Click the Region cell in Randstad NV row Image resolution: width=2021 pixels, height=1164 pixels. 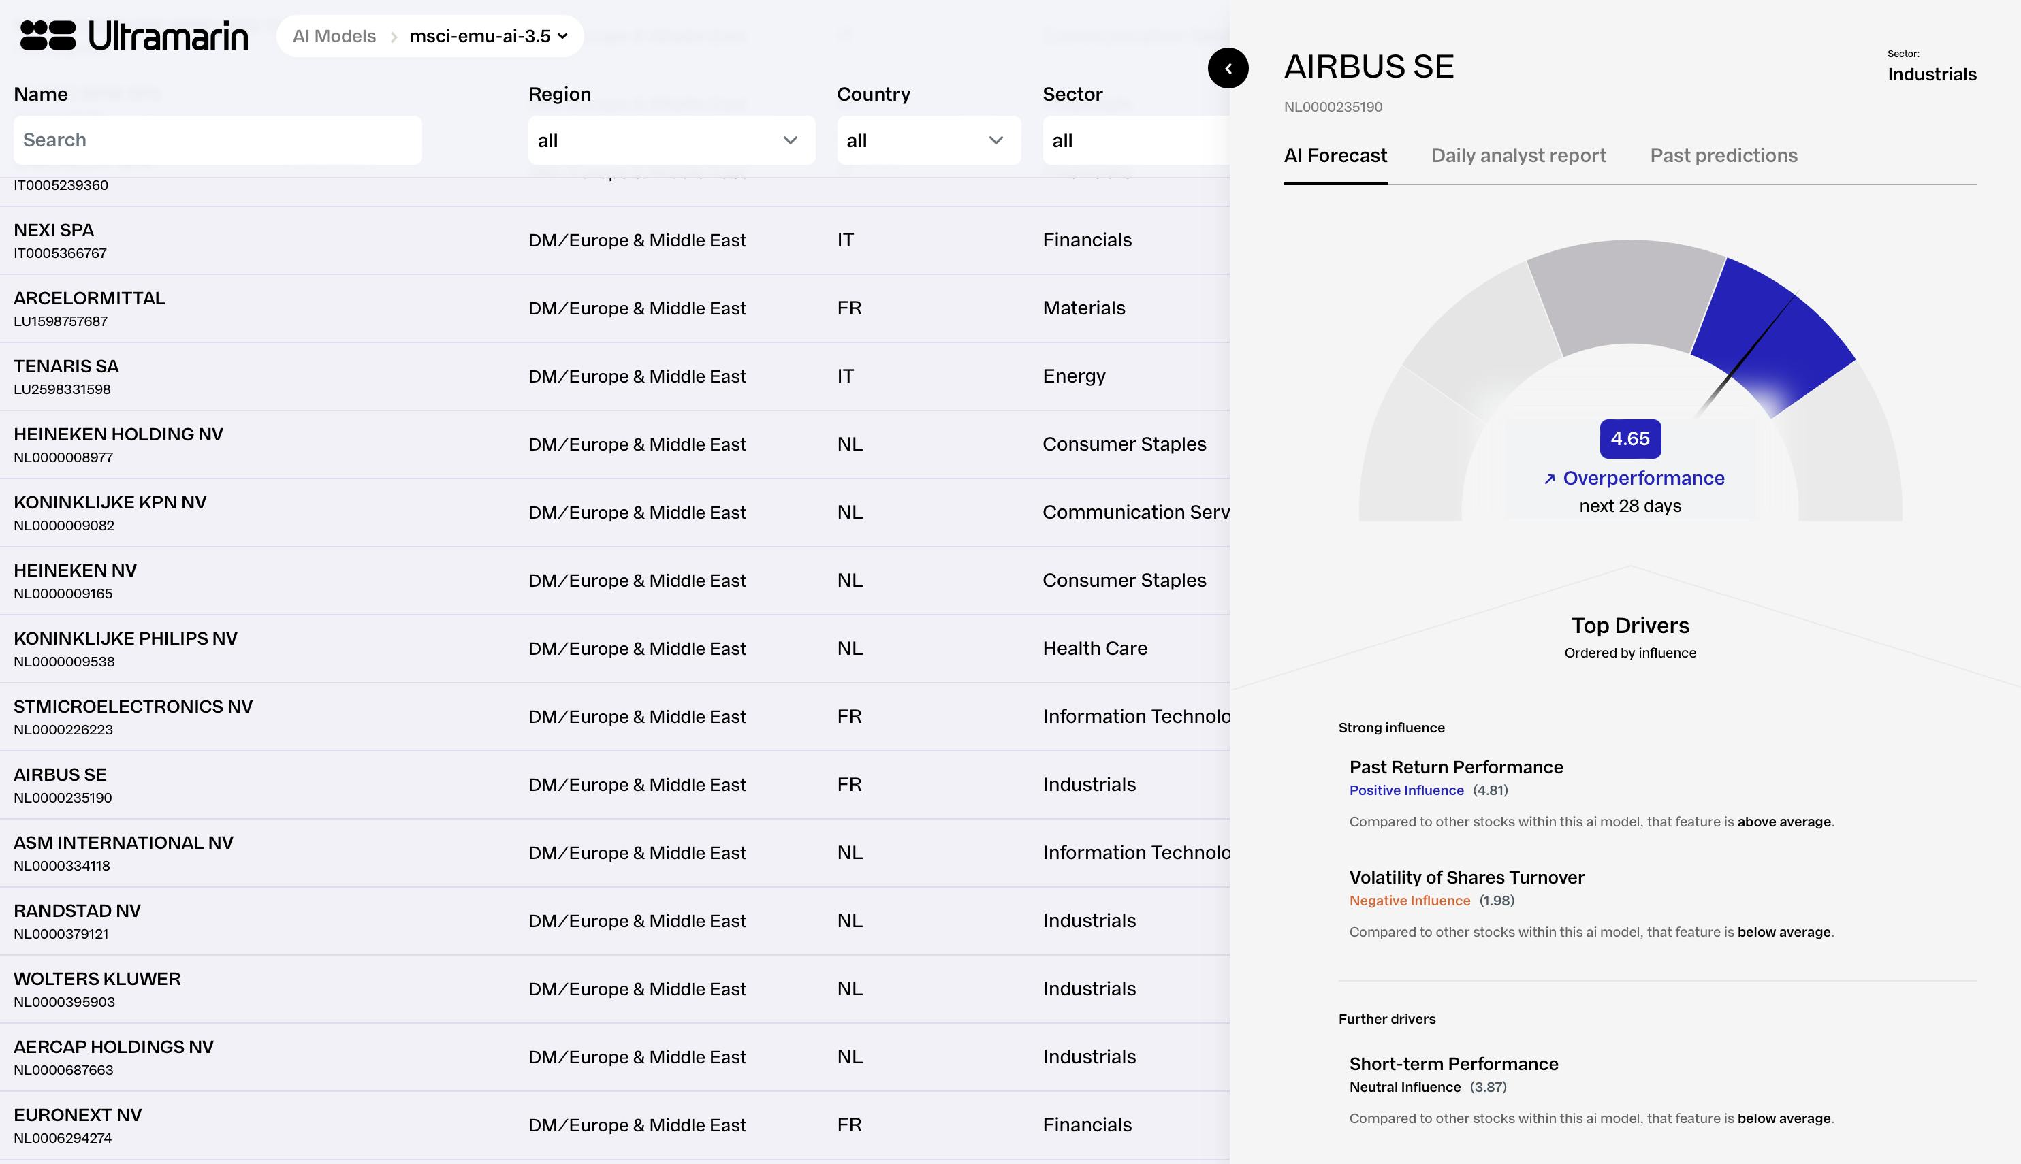point(637,921)
